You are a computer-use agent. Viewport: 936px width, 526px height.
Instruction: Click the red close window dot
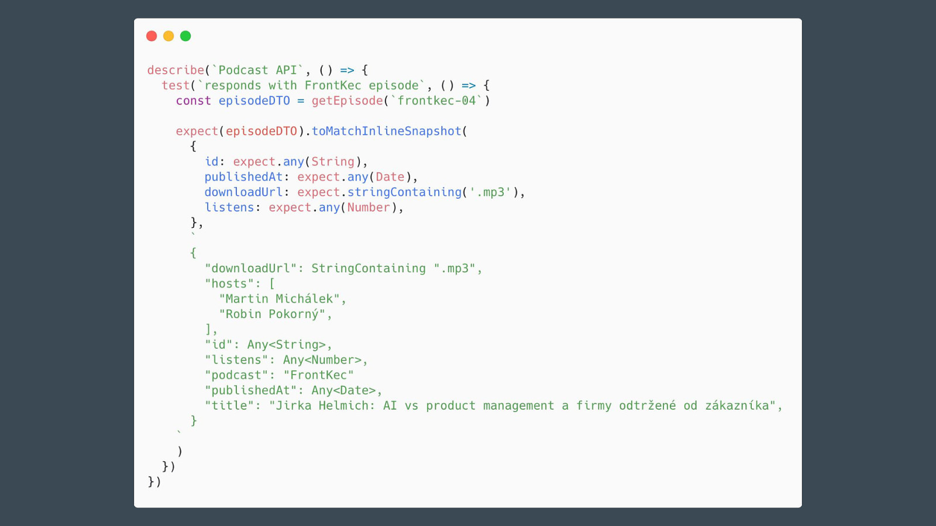(152, 36)
